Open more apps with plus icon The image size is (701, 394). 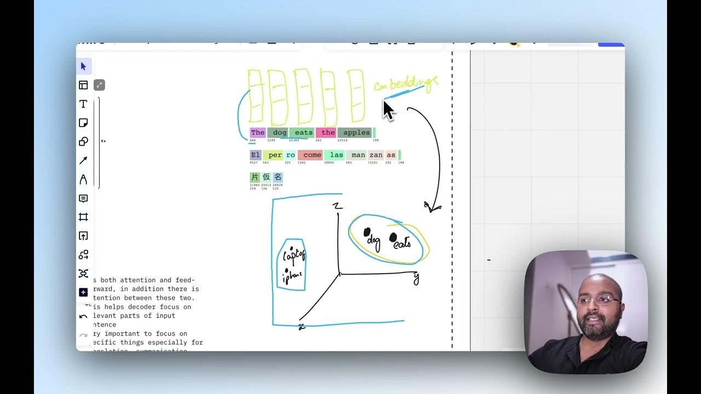coord(83,292)
